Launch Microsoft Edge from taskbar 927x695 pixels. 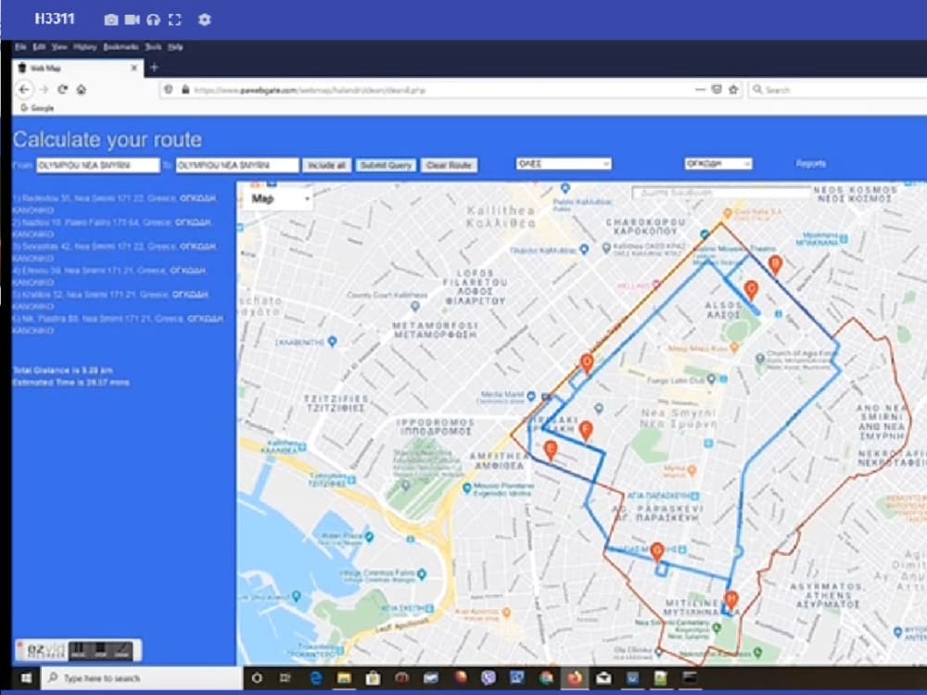(316, 678)
